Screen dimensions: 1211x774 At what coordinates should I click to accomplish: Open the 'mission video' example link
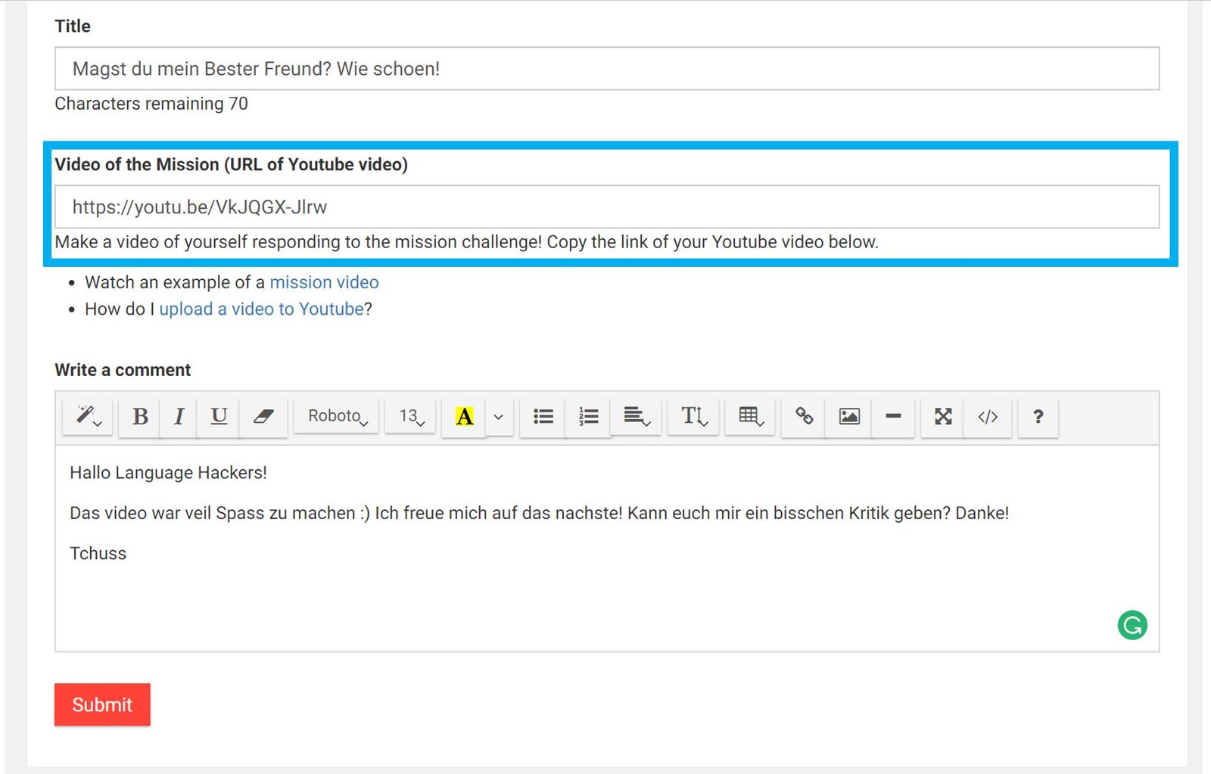[x=324, y=282]
